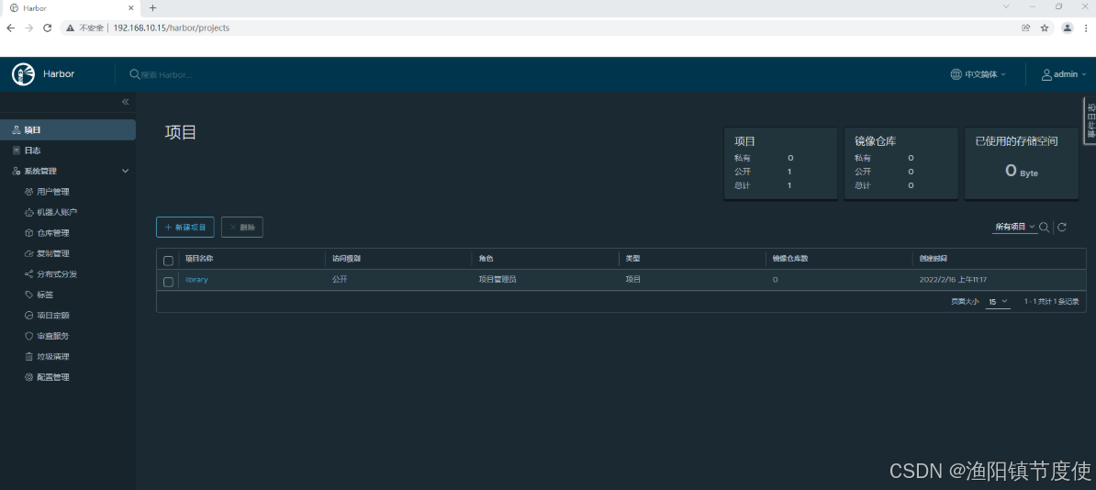Click the browser share icon
The width and height of the screenshot is (1096, 490).
pos(1025,28)
